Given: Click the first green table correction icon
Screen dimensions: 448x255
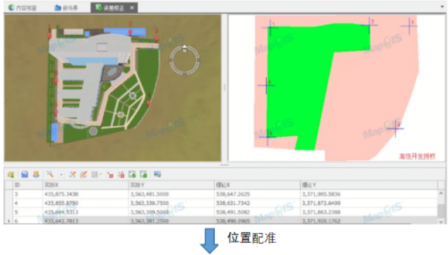Looking at the screenshot, I should 132,174.
